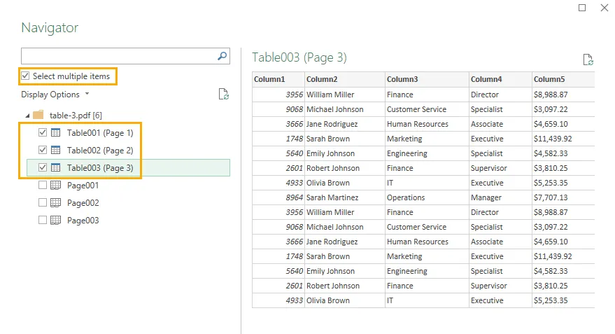Select the Table002 (Page 2) item
Screen dimensions: 615x334
pos(100,151)
